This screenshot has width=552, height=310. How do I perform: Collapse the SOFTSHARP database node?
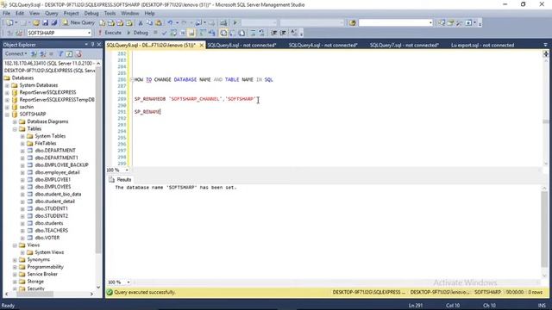(x=7, y=115)
